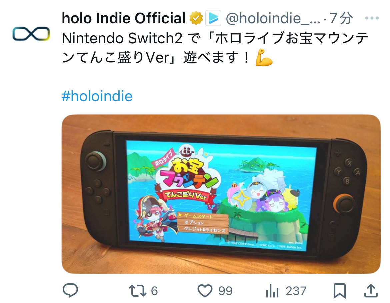Open the three-dot more options menu
This screenshot has width=390, height=303.
tap(372, 18)
